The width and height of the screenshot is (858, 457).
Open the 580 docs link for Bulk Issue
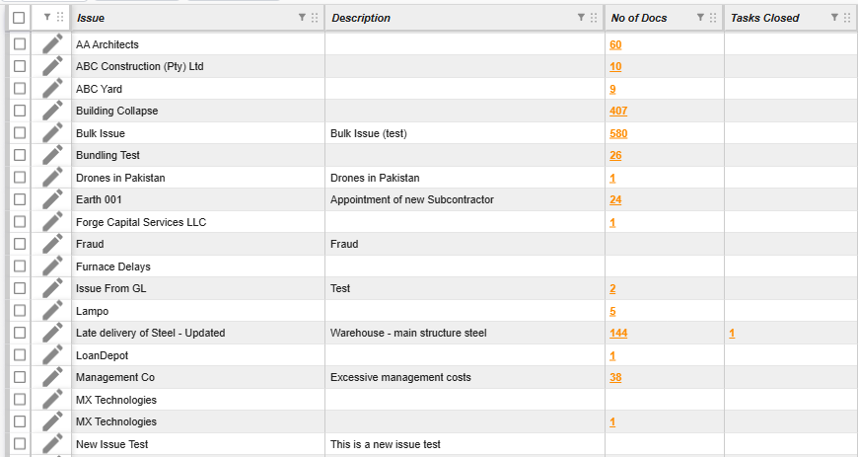tap(618, 133)
